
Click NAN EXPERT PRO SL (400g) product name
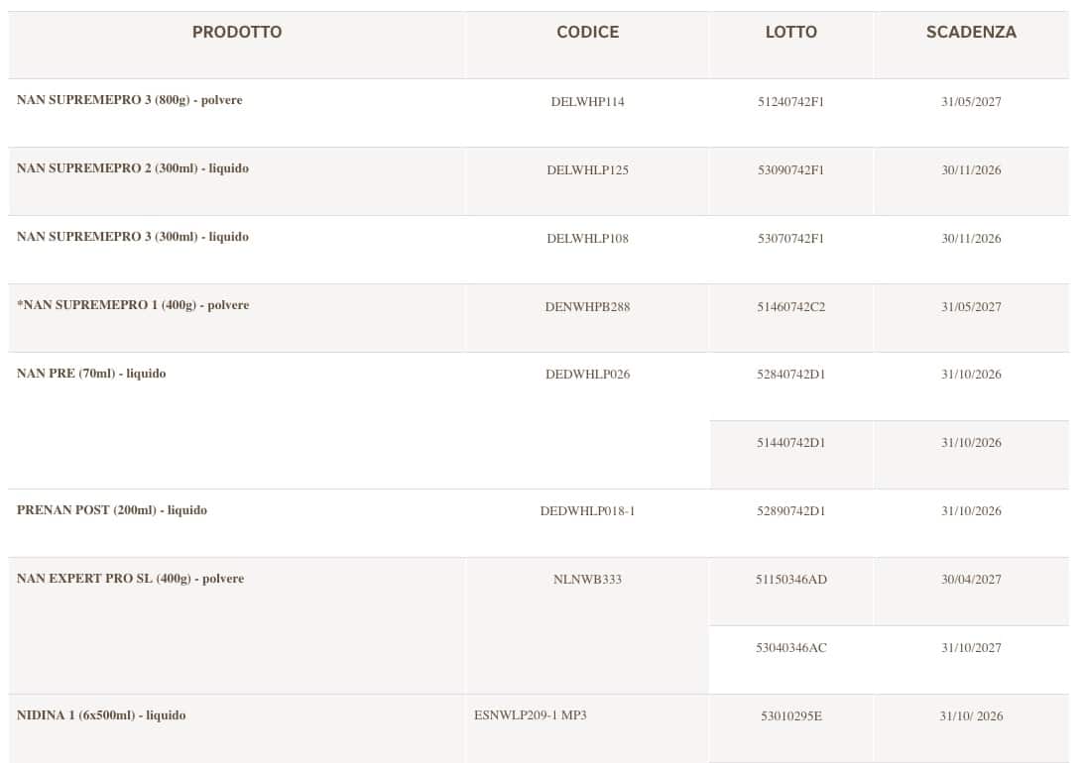[130, 579]
